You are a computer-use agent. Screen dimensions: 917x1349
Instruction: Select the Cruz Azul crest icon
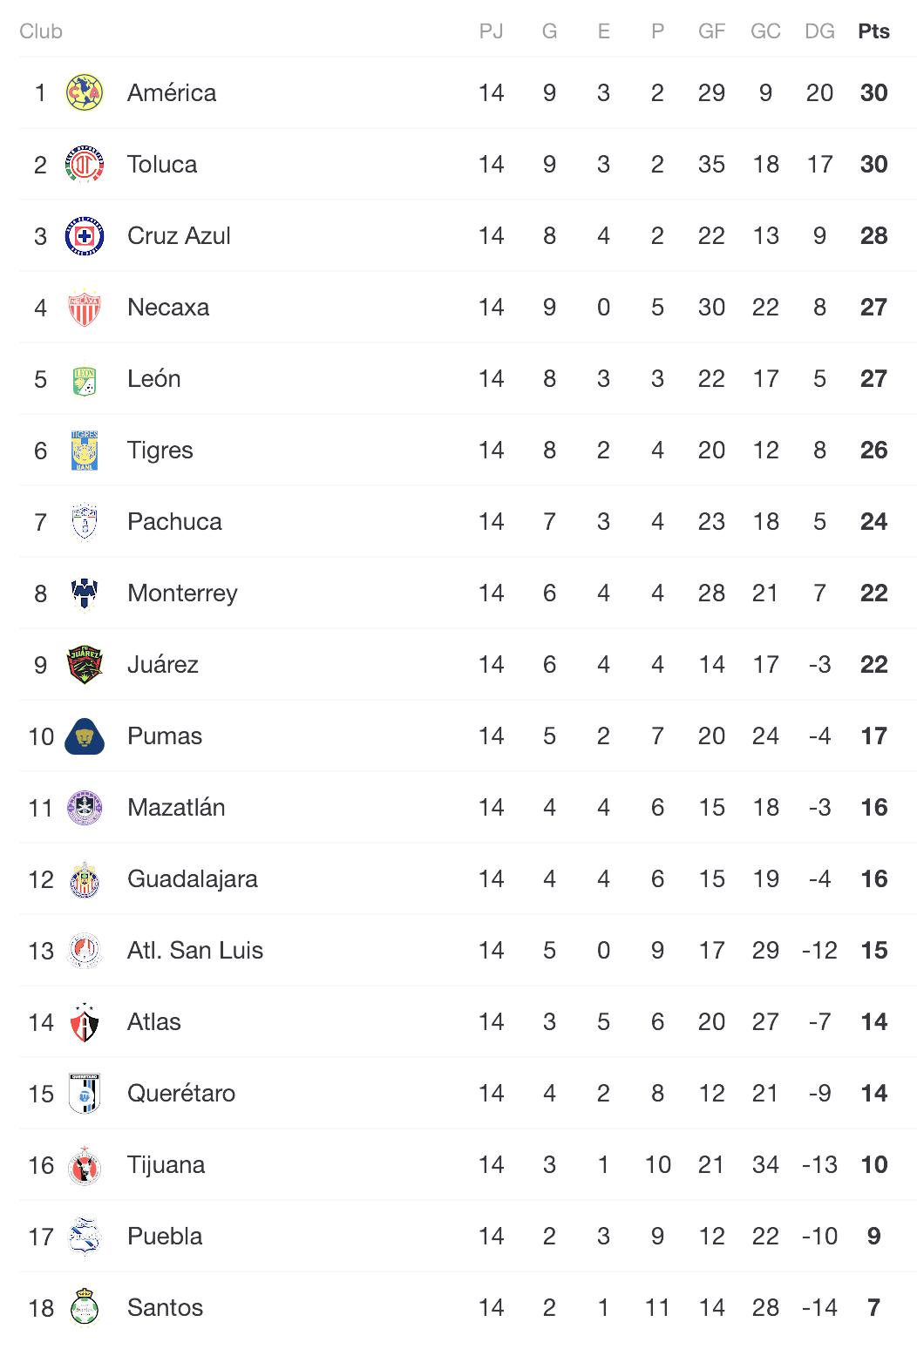(85, 236)
